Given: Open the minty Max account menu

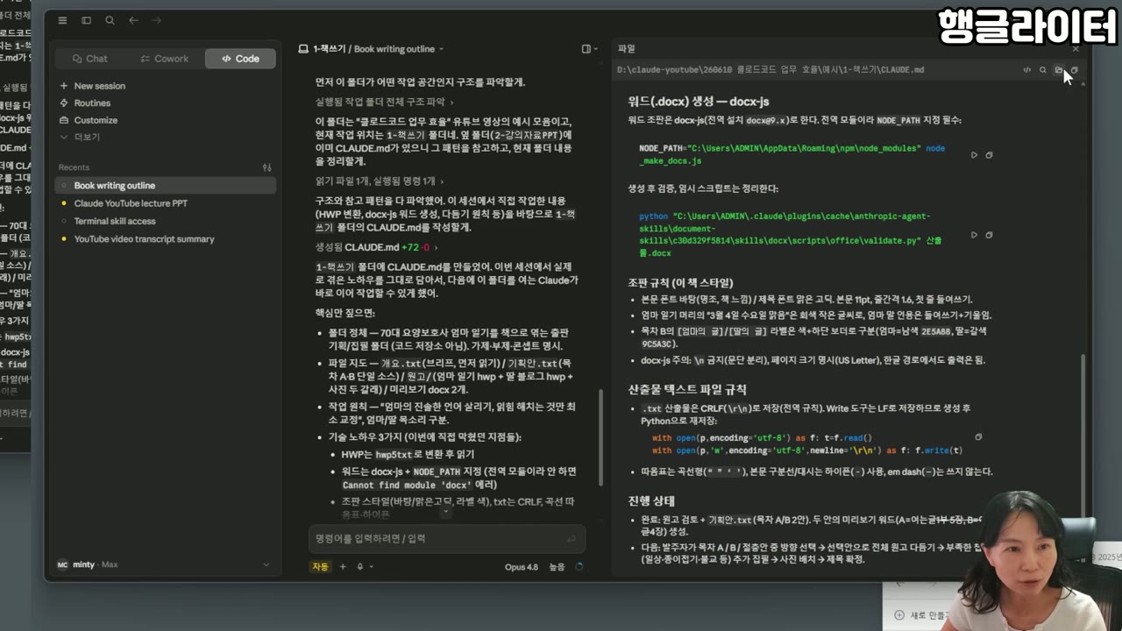Looking at the screenshot, I should (x=164, y=565).
